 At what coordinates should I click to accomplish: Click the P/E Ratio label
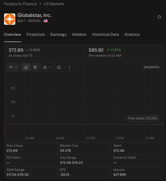(x=13, y=158)
